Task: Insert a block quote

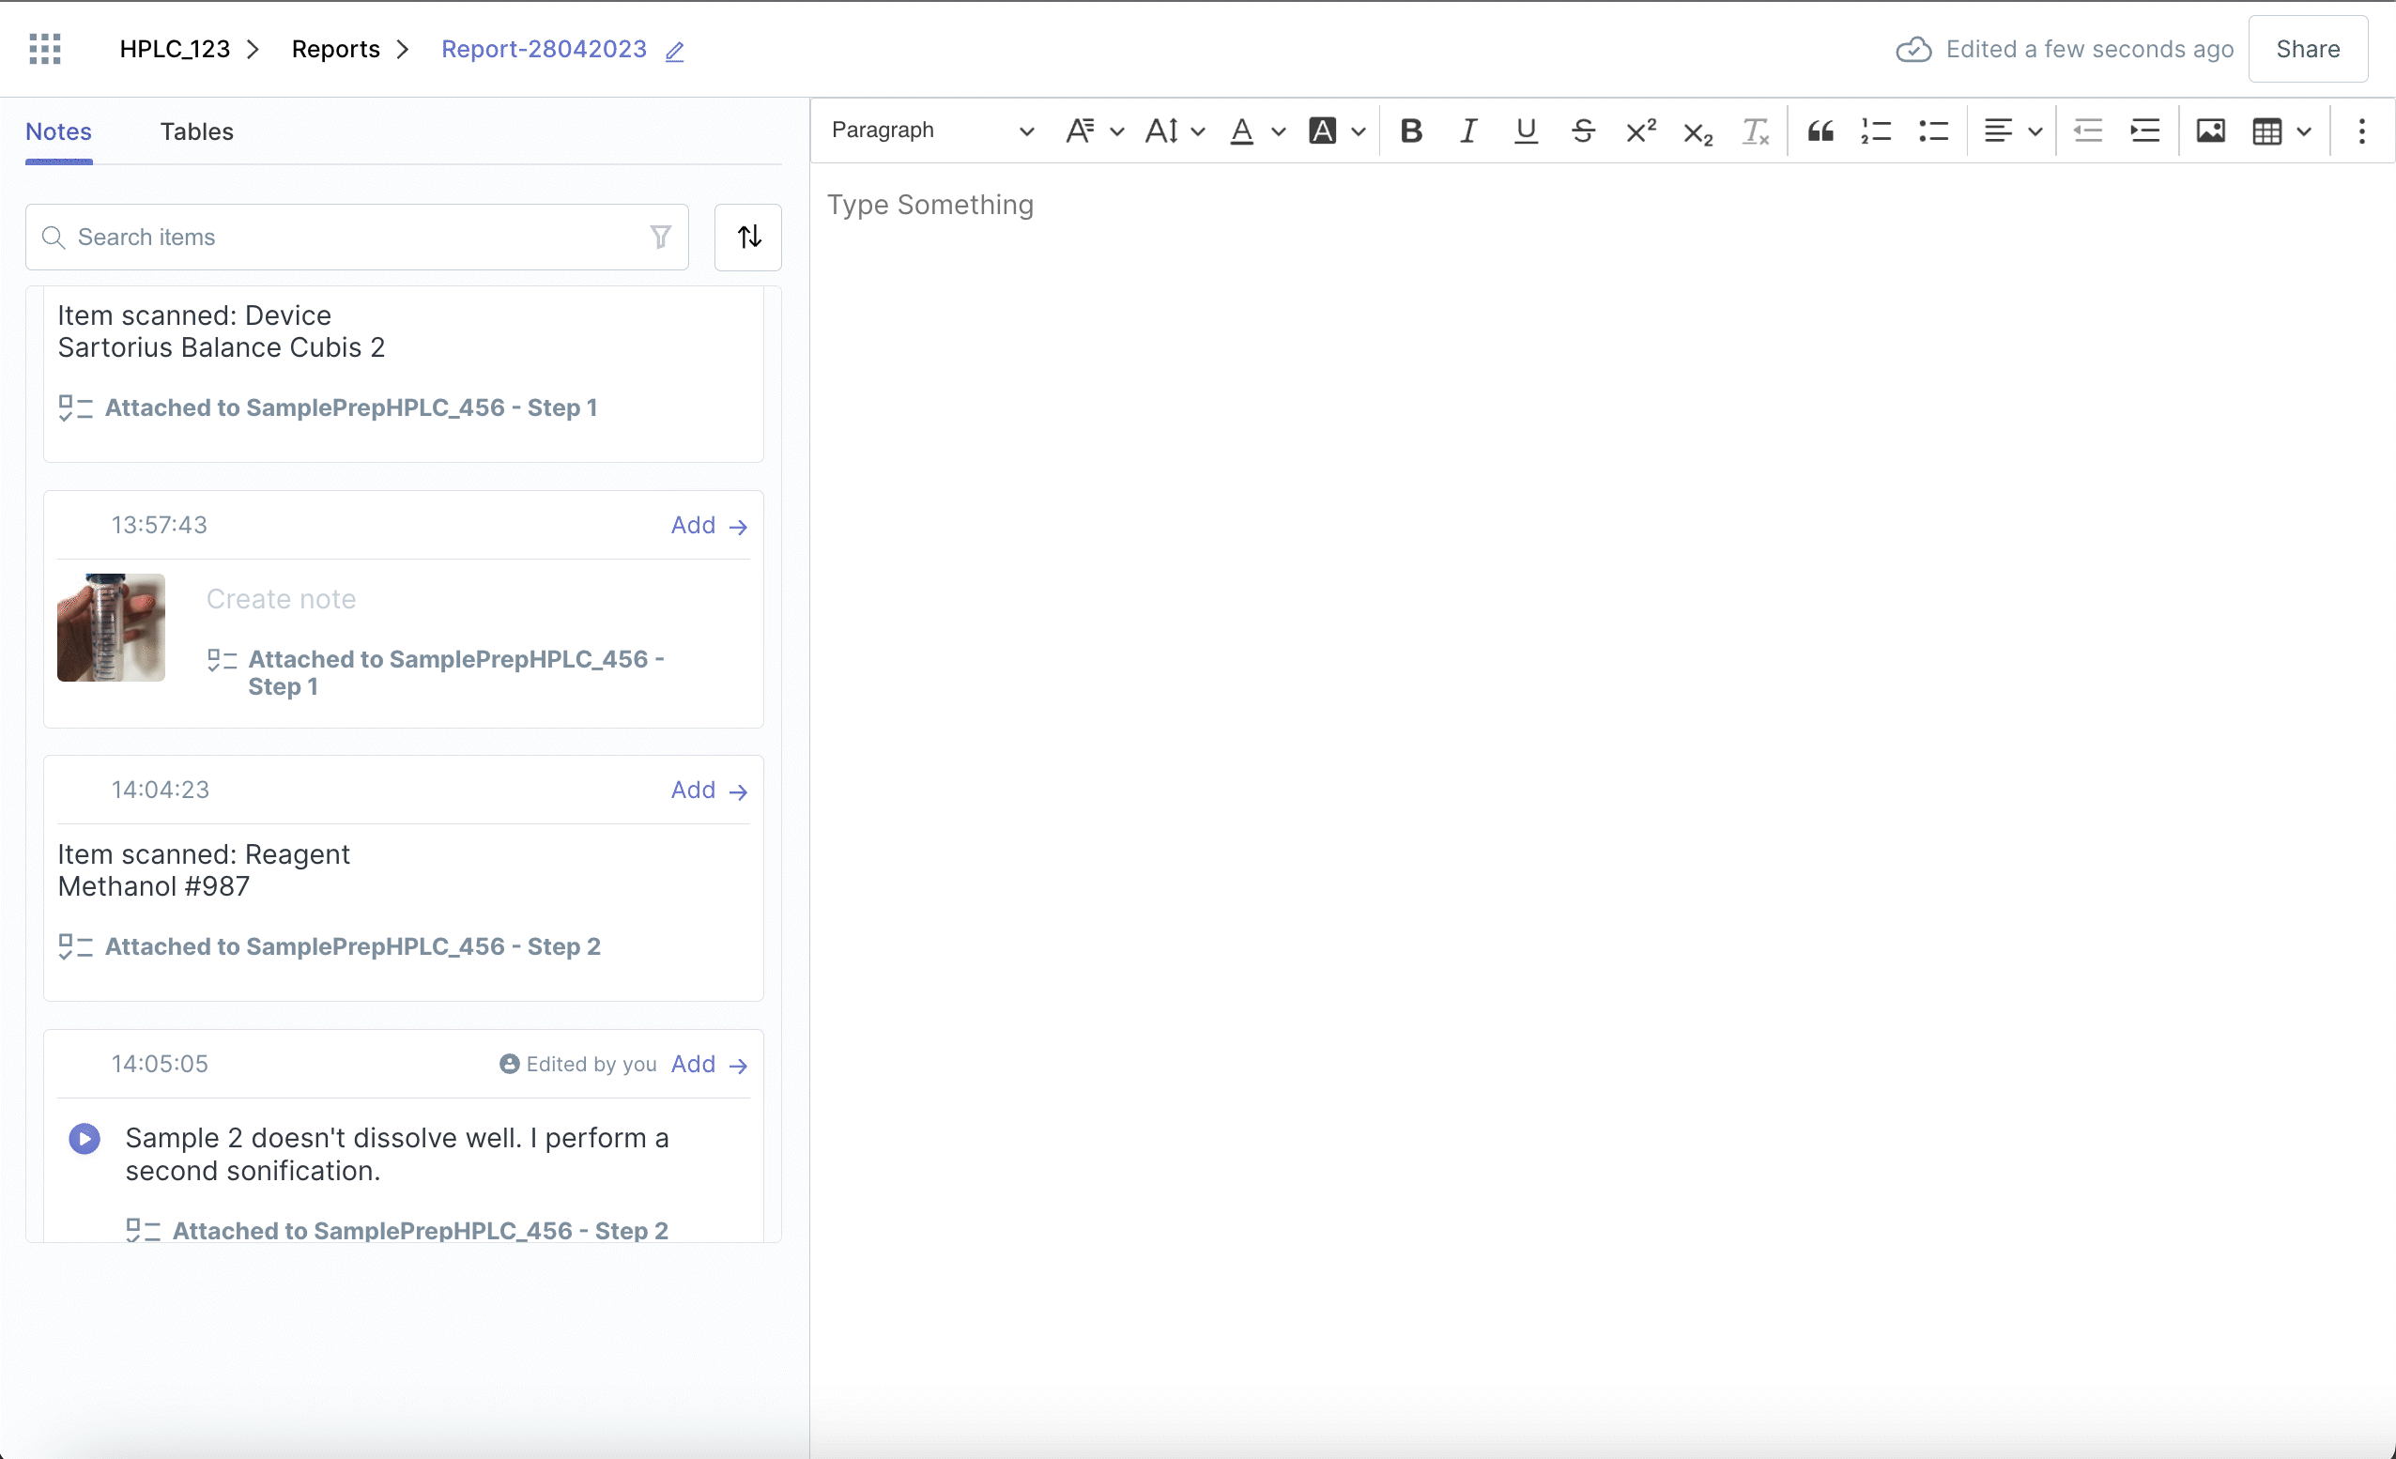Action: tap(1820, 131)
